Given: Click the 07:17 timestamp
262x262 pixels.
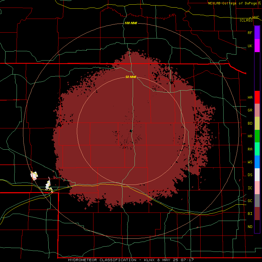Looking at the screenshot, I should (x=188, y=260).
